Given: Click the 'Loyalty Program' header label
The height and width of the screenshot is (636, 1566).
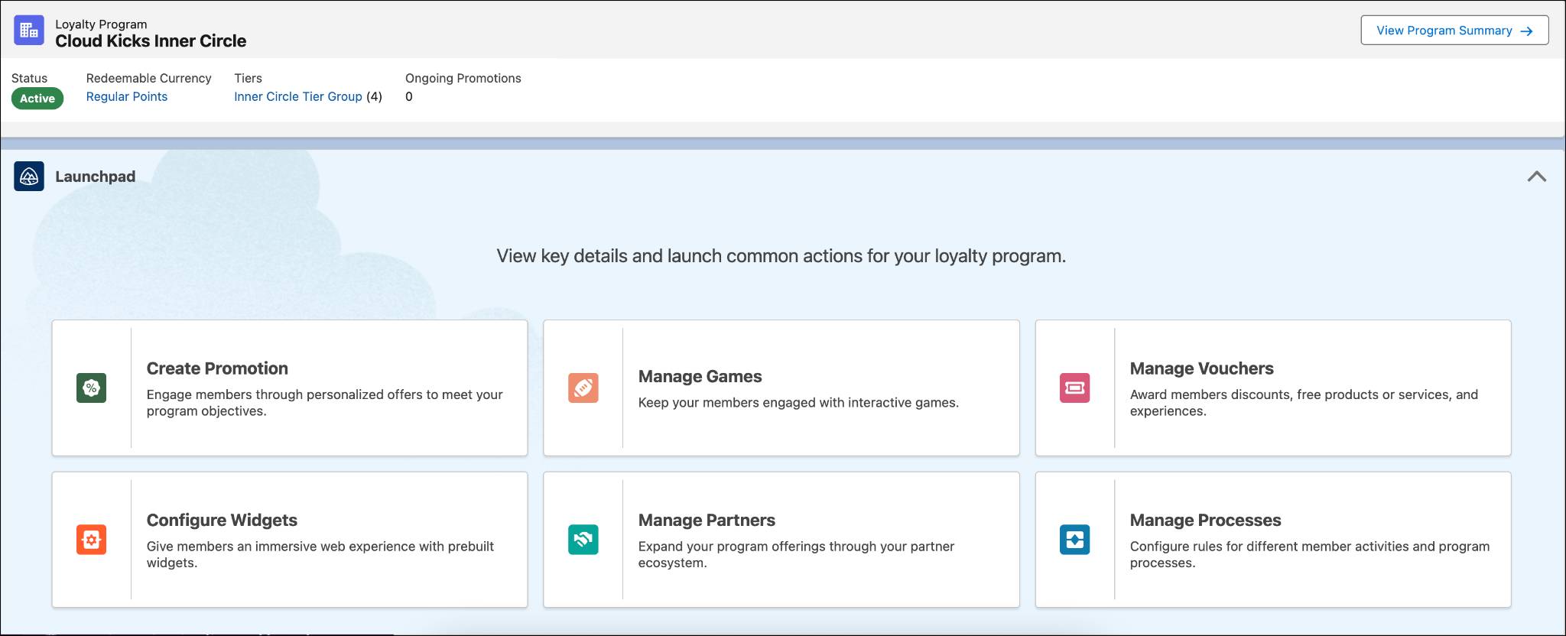Looking at the screenshot, I should (x=101, y=24).
